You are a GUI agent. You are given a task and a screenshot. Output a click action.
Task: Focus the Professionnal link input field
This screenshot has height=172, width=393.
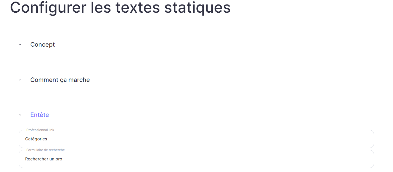click(x=196, y=139)
